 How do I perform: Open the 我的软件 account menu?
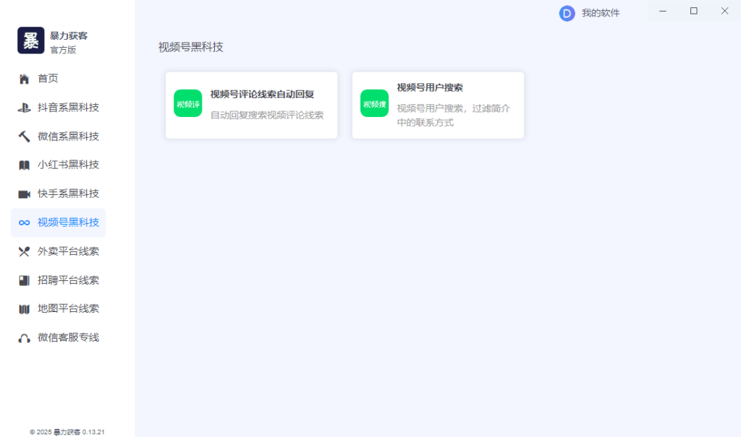(x=595, y=12)
